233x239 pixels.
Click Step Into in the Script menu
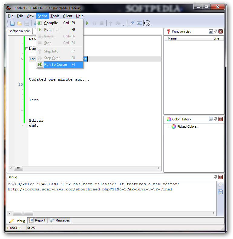tap(60, 51)
